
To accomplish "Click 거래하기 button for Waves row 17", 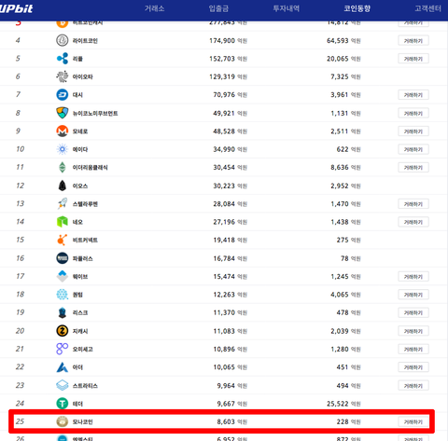I will (413, 277).
